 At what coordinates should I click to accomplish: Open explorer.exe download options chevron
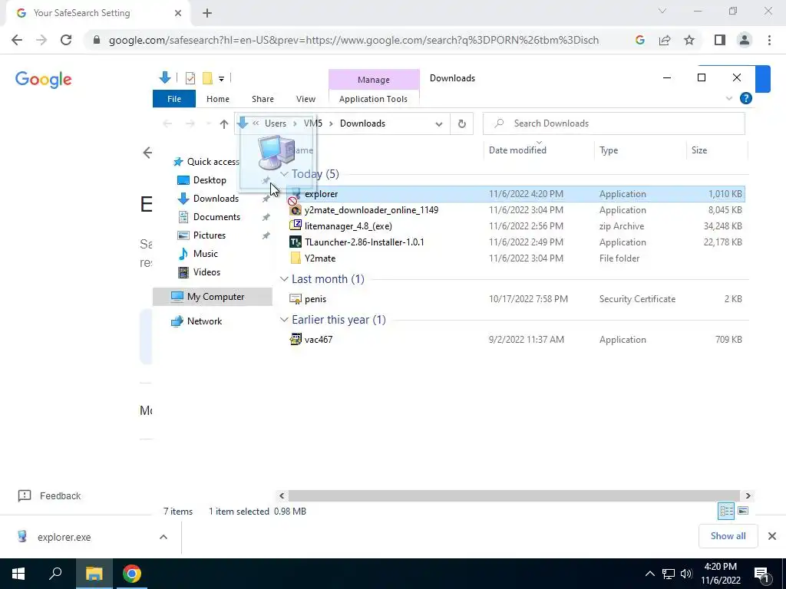click(163, 537)
